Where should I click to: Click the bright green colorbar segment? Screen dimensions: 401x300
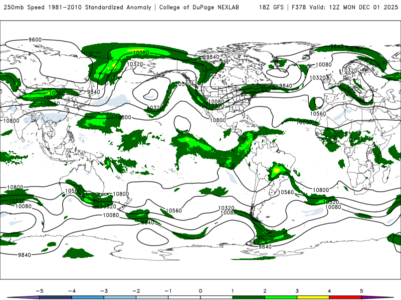[x=281, y=297]
